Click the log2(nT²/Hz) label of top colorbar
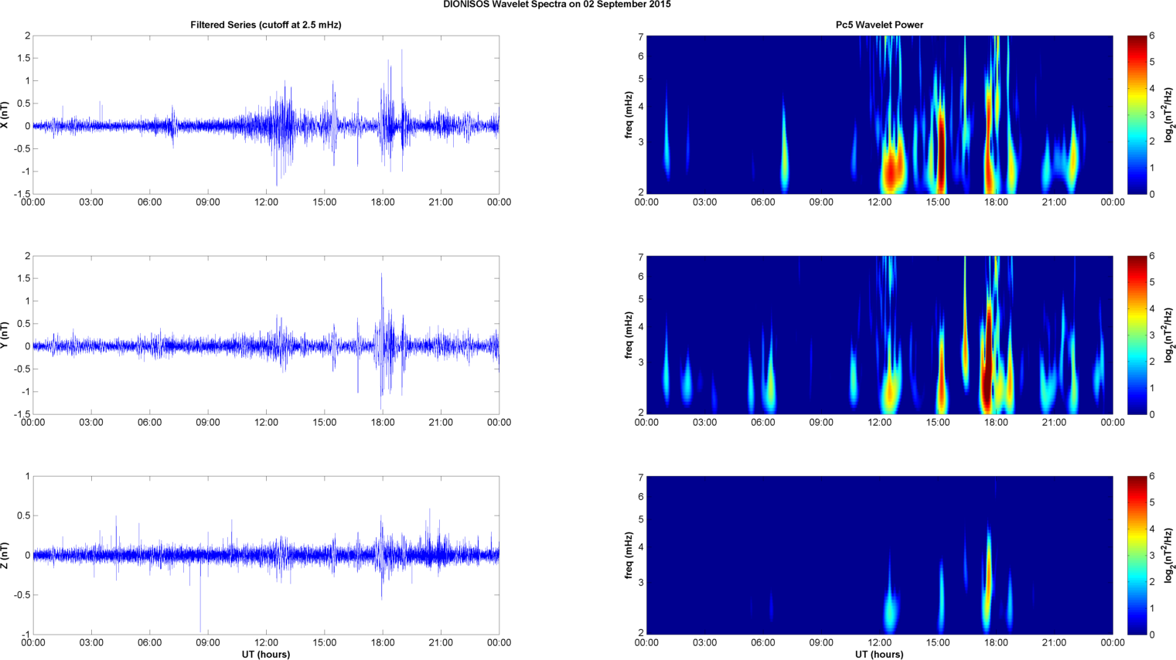 1169,114
